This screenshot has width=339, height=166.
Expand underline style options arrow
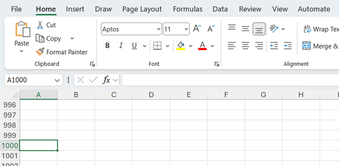(145, 46)
